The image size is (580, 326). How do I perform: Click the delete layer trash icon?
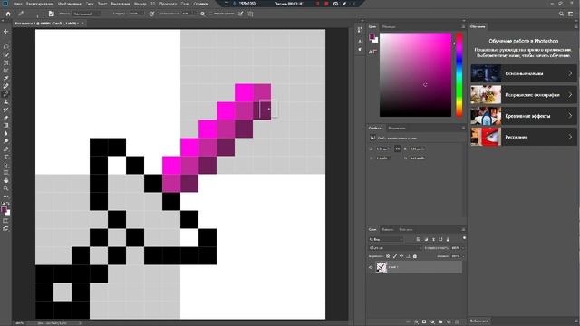pyautogui.click(x=457, y=322)
